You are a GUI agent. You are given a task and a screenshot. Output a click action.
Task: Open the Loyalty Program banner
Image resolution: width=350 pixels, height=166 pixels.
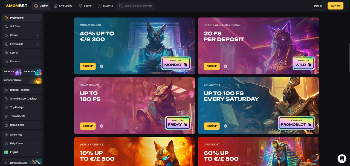(22, 80)
